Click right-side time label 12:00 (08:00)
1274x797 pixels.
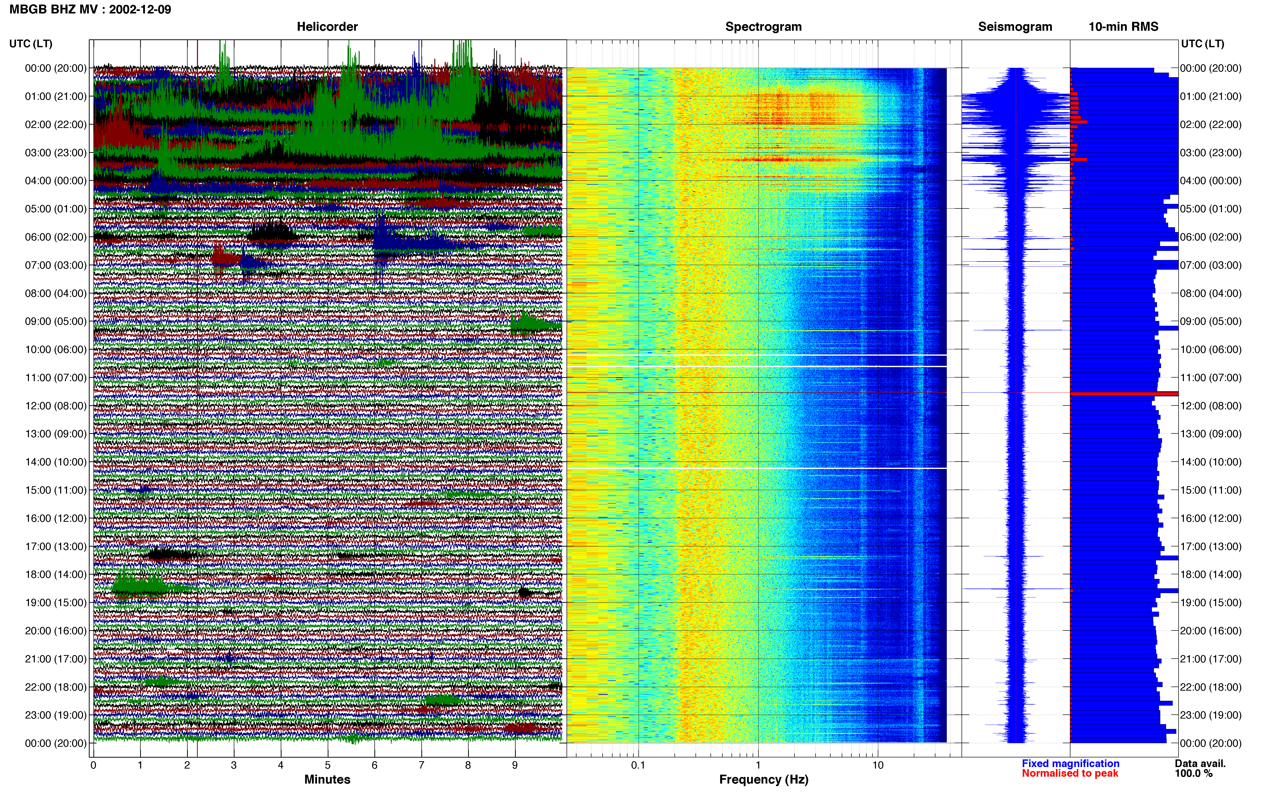pyautogui.click(x=1211, y=406)
